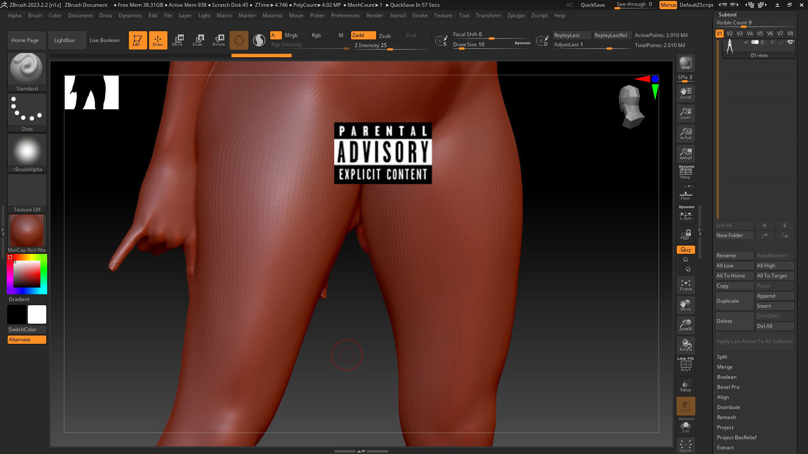Open the Preferences menu

click(x=345, y=15)
